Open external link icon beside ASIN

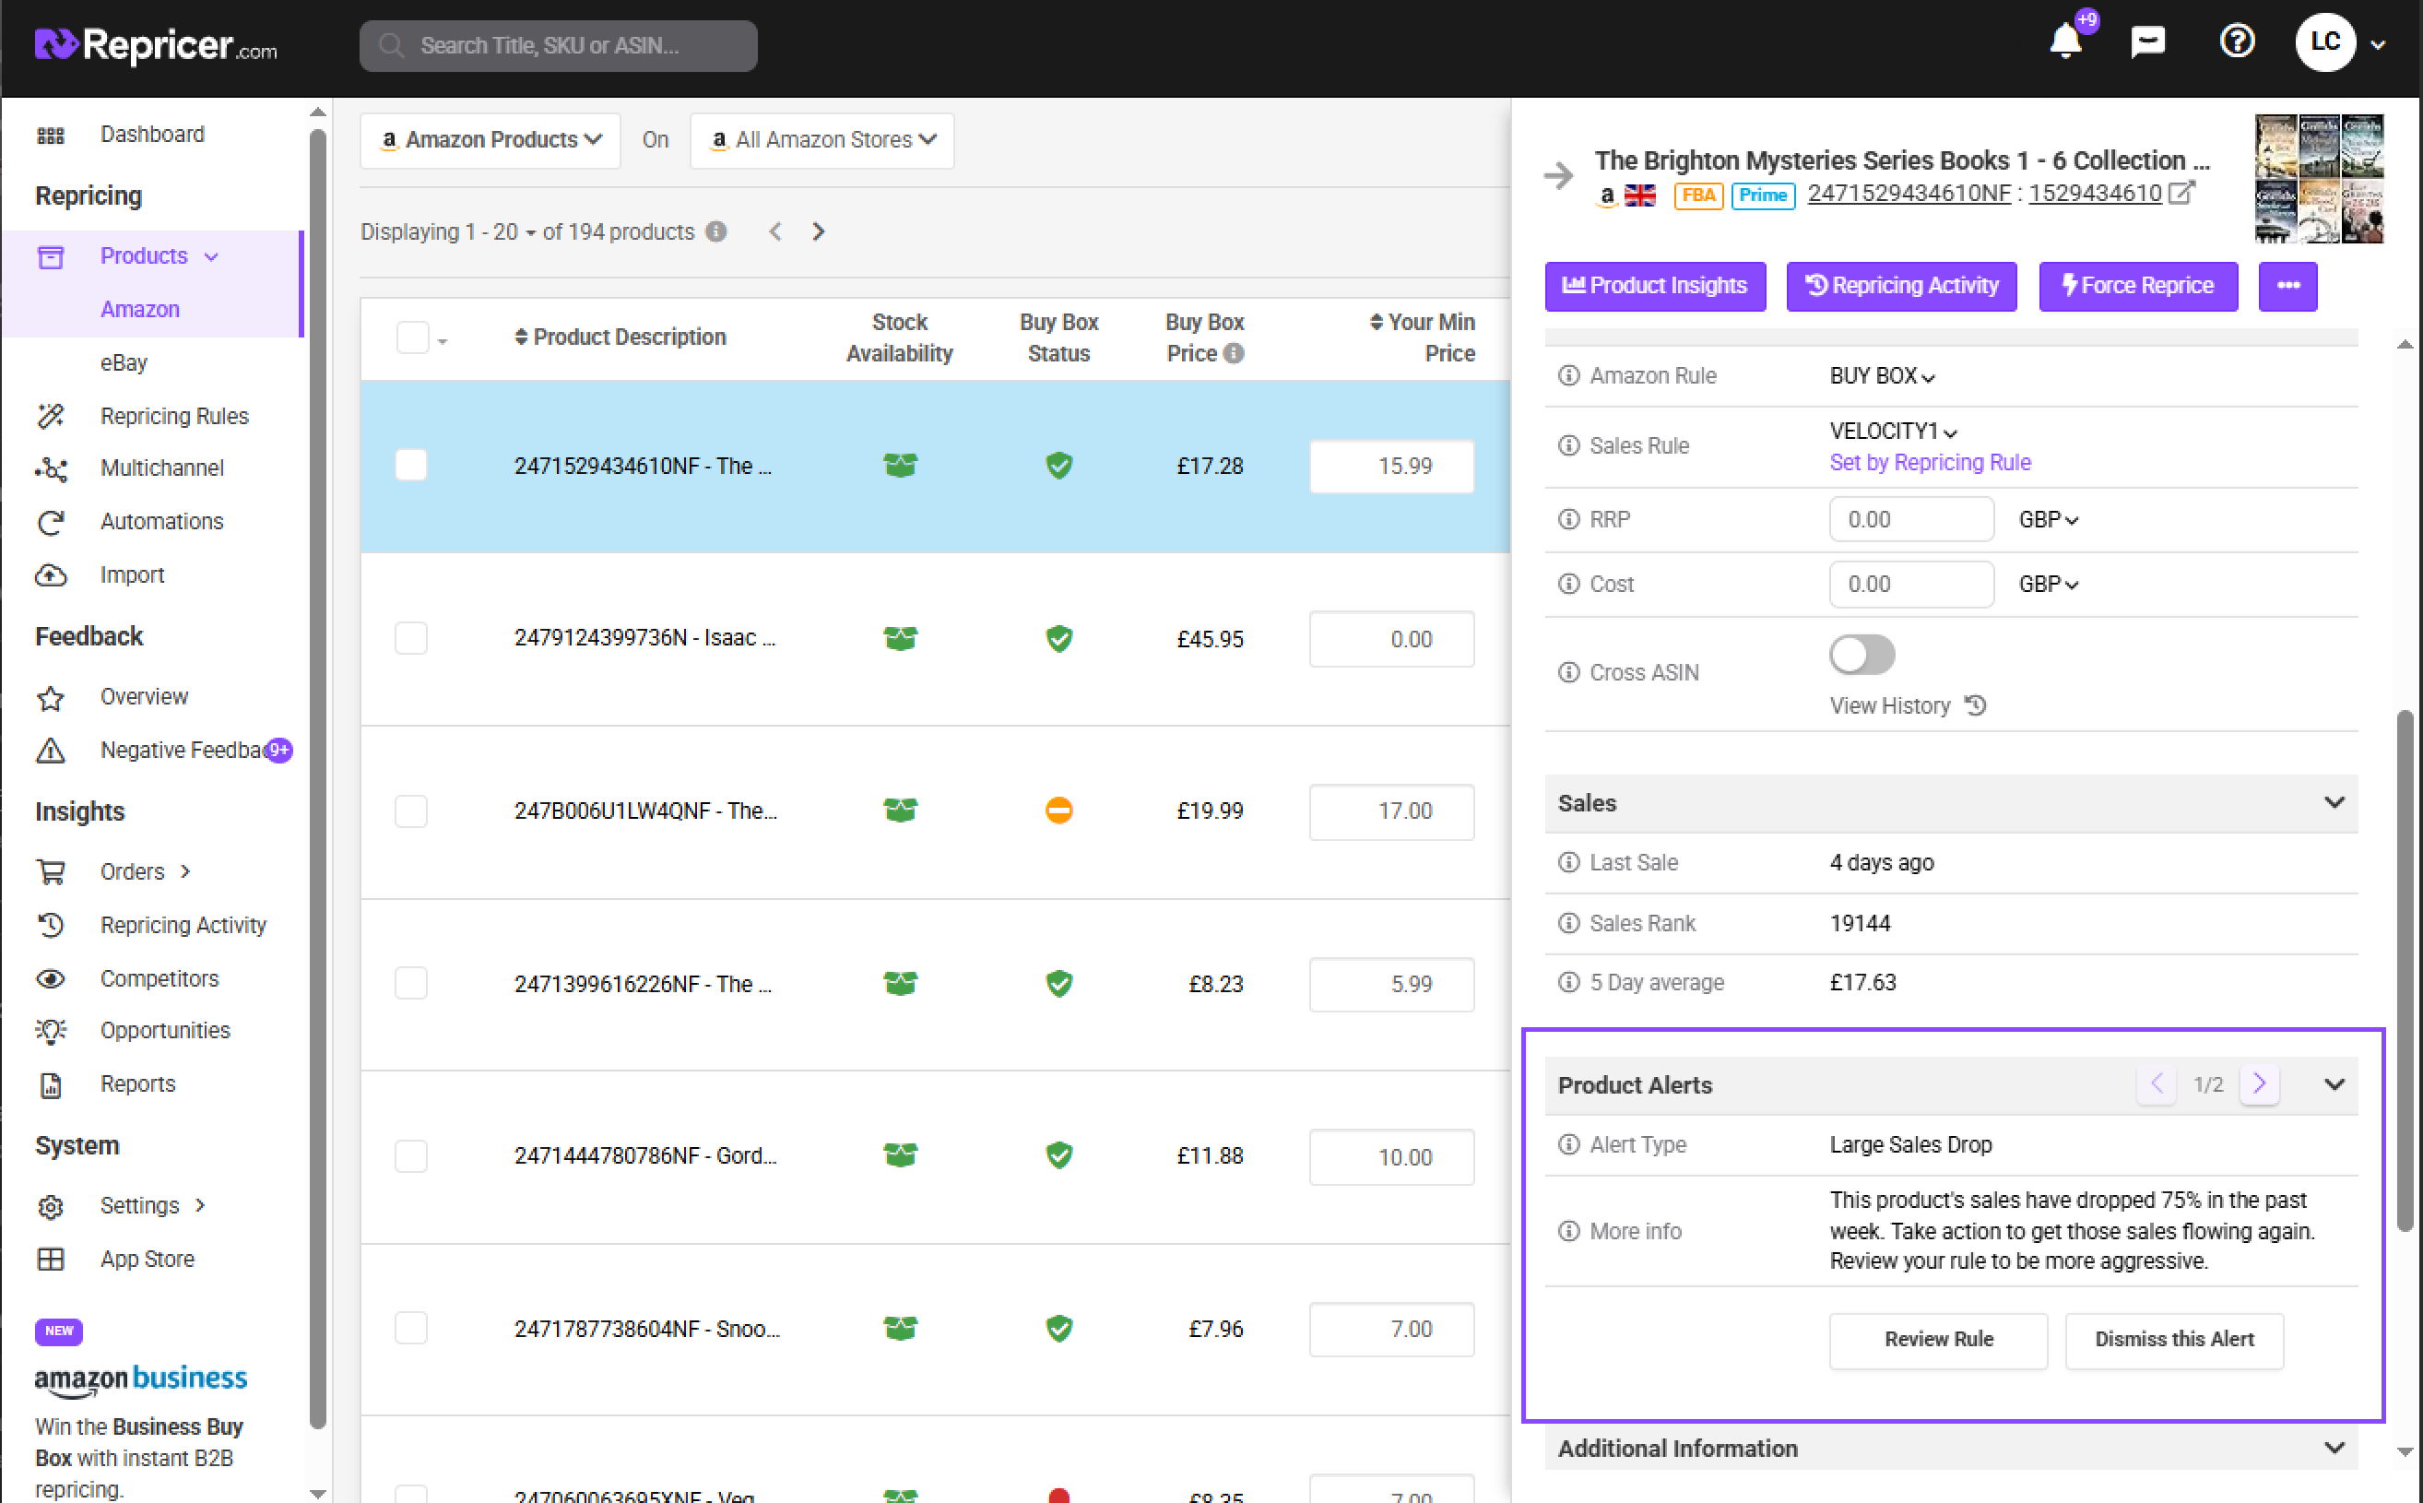coord(2181,193)
